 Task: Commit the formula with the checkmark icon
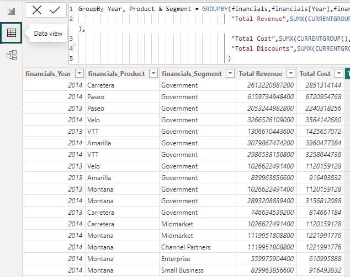pos(55,10)
